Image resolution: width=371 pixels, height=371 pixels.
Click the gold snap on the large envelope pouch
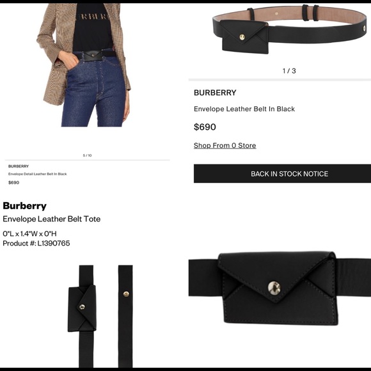coord(274,288)
